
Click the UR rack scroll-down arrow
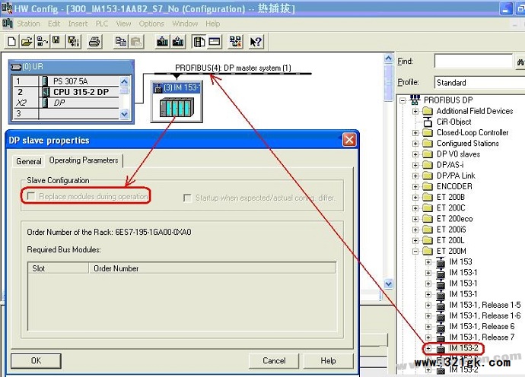tap(124, 115)
